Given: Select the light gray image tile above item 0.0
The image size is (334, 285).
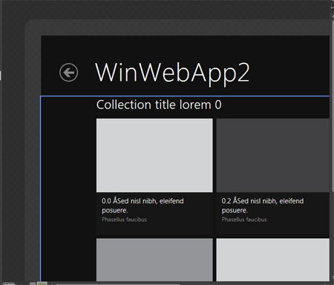Looking at the screenshot, I should click(154, 155).
